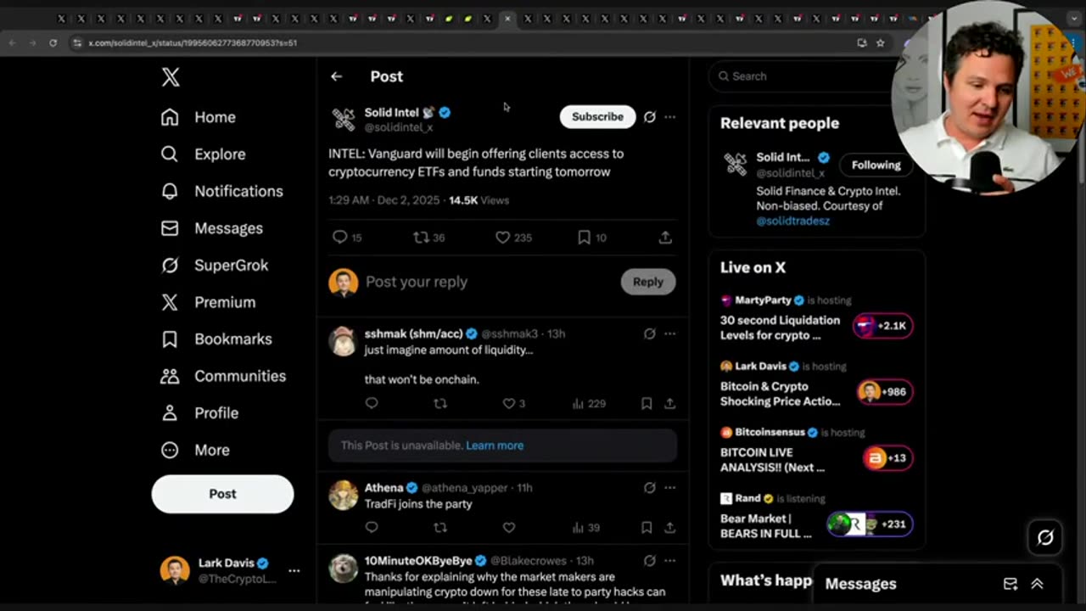
Task: Bookmark page with star icon
Action: pos(881,42)
